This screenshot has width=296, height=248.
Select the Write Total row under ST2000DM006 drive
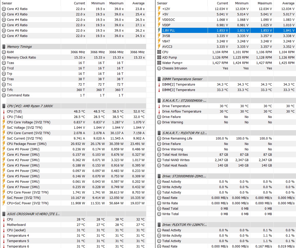pyautogui.click(x=226, y=214)
